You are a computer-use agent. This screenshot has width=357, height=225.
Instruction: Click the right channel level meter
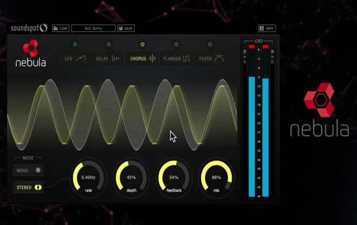coord(266,123)
